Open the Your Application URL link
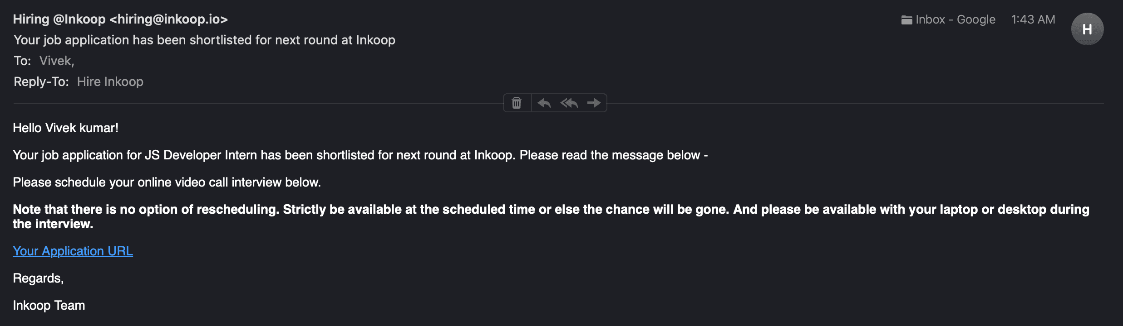The image size is (1123, 326). (x=73, y=251)
